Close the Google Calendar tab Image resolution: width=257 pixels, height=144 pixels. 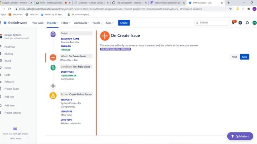31,3
